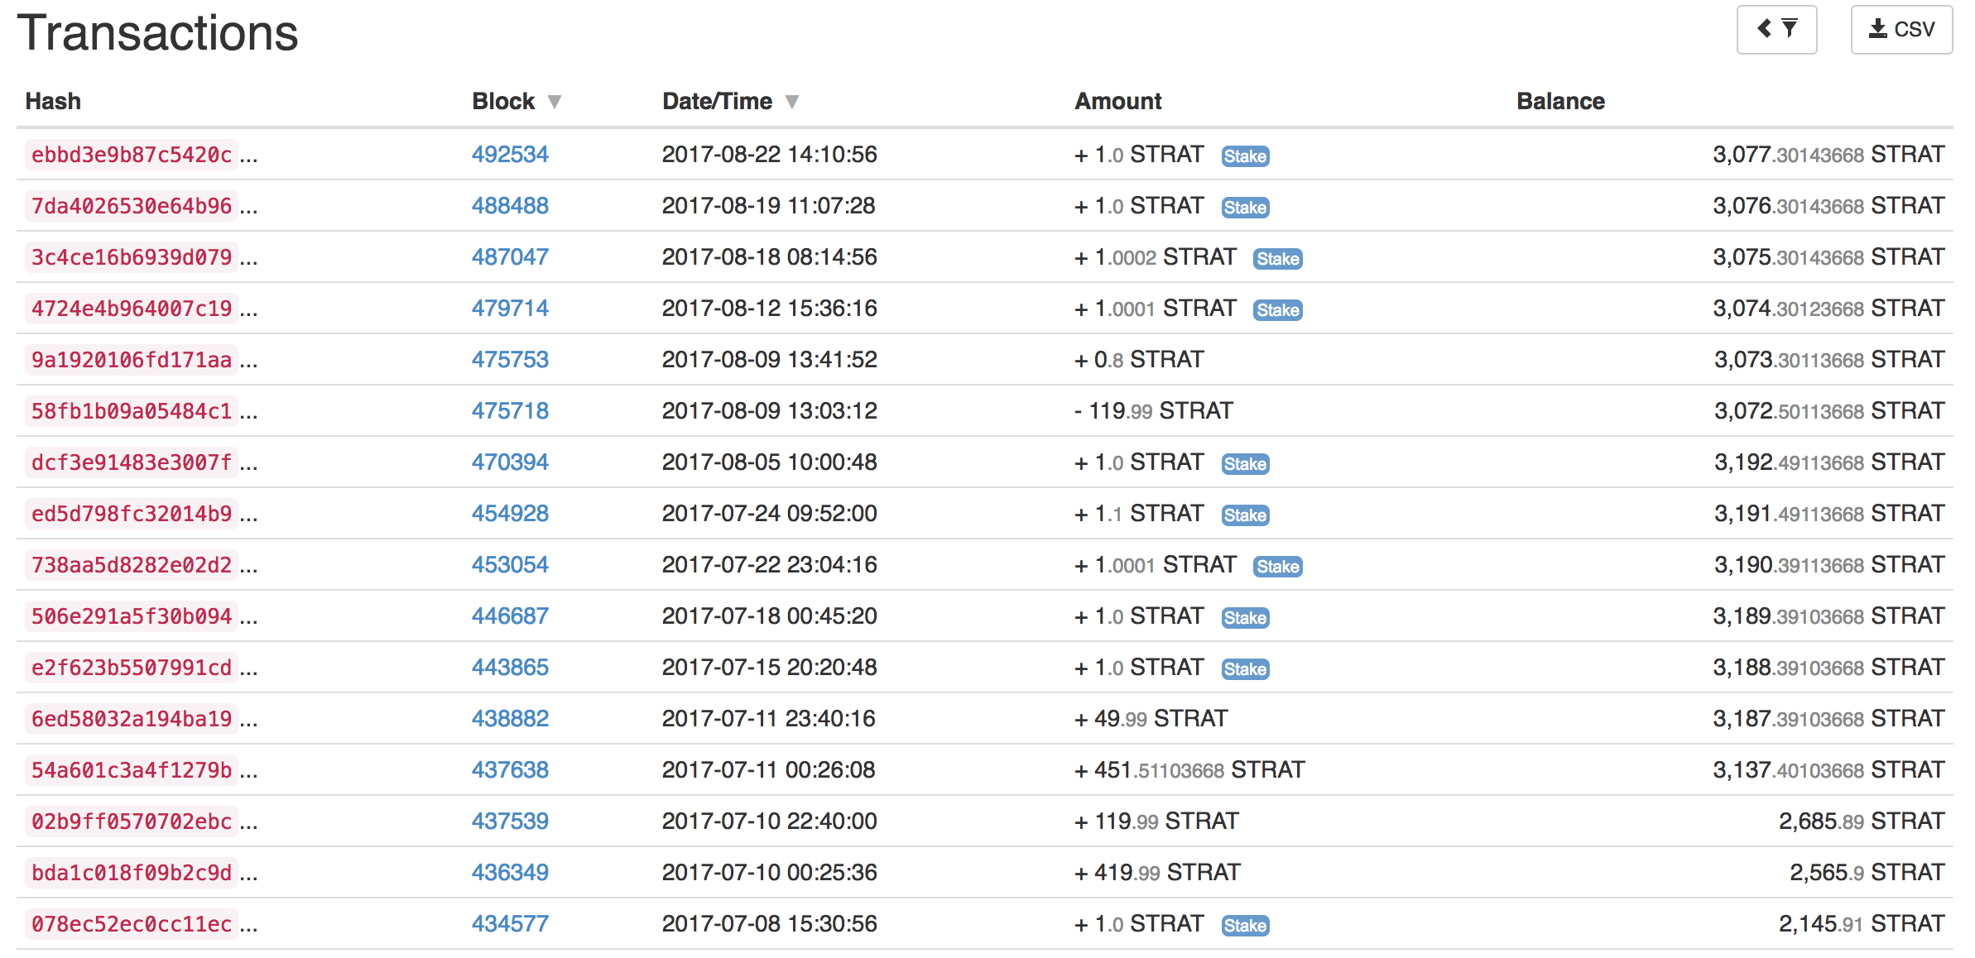Open transaction hash 54a601c3a4f1279b

click(132, 770)
